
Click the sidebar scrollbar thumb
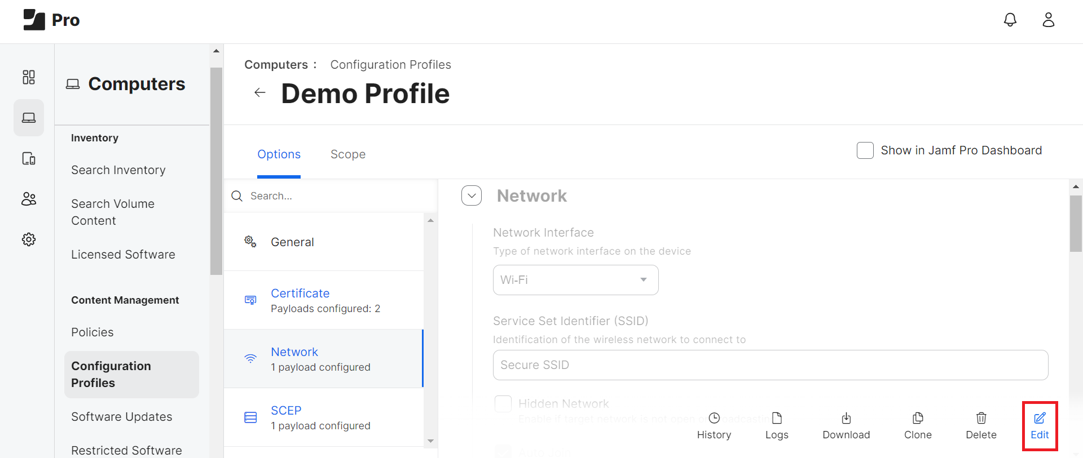tap(216, 171)
